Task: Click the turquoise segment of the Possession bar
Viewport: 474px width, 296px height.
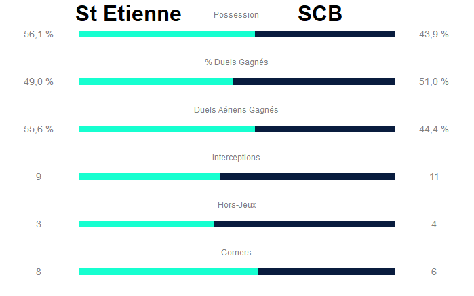Action: click(167, 34)
